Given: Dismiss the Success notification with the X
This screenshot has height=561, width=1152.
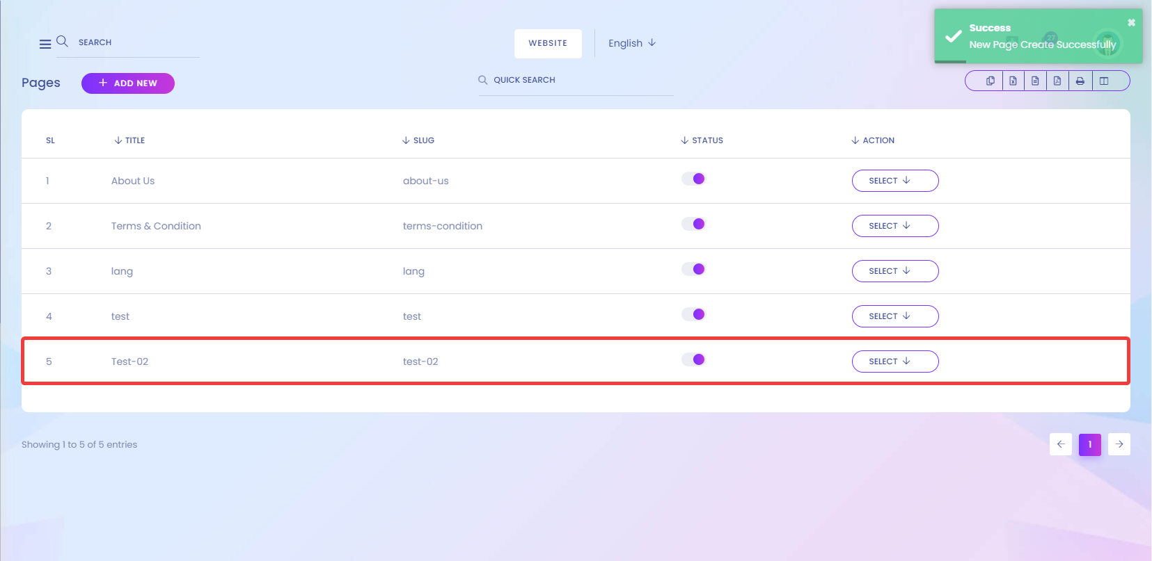Looking at the screenshot, I should point(1131,23).
